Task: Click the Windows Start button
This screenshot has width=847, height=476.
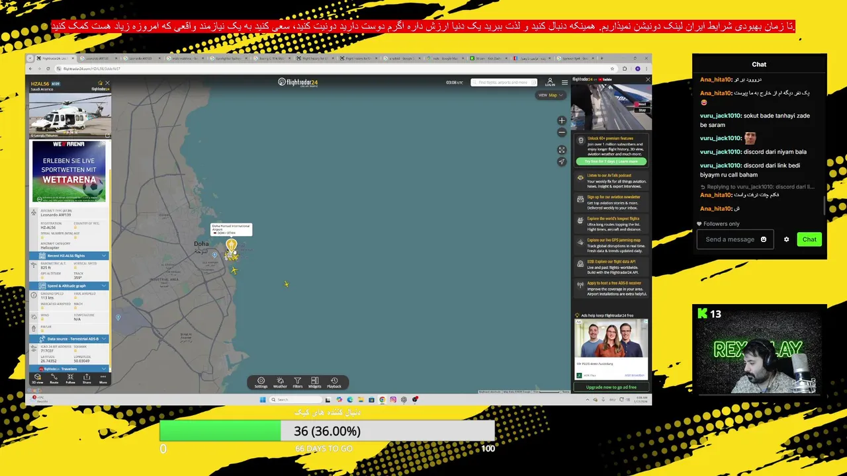Action: tap(263, 399)
